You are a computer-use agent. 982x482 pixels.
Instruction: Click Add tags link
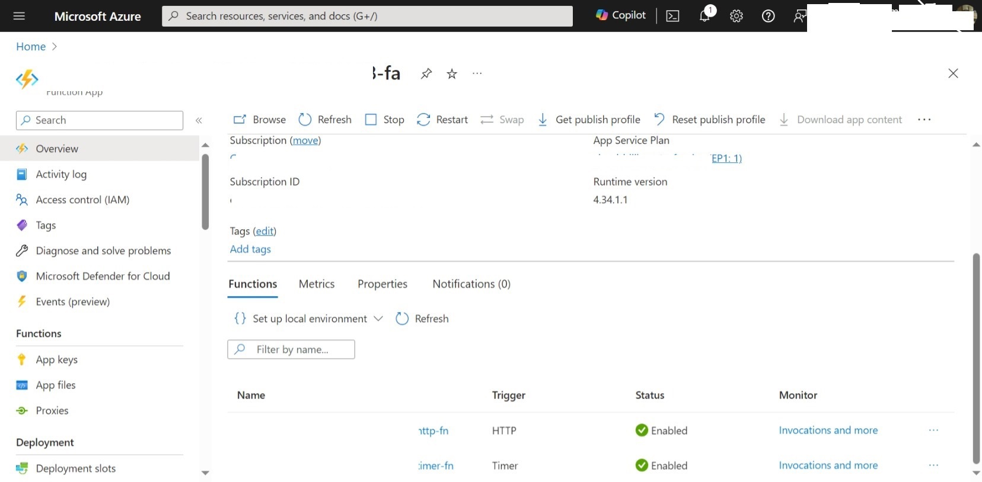[250, 249]
